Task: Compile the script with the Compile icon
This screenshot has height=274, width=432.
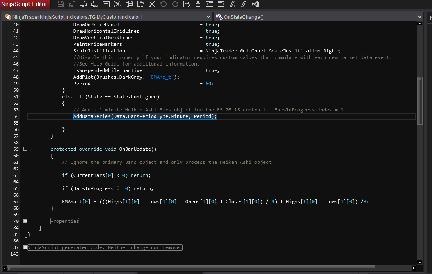Action: (198, 5)
